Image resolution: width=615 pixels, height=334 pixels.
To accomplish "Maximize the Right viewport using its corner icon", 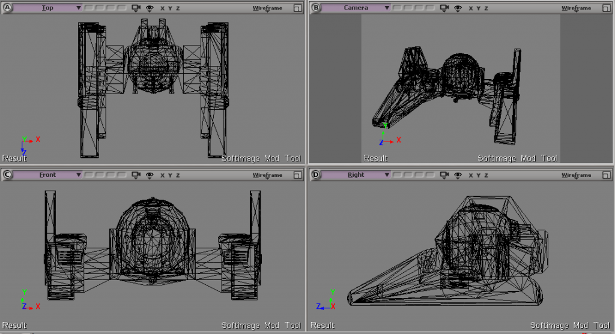I will 607,176.
